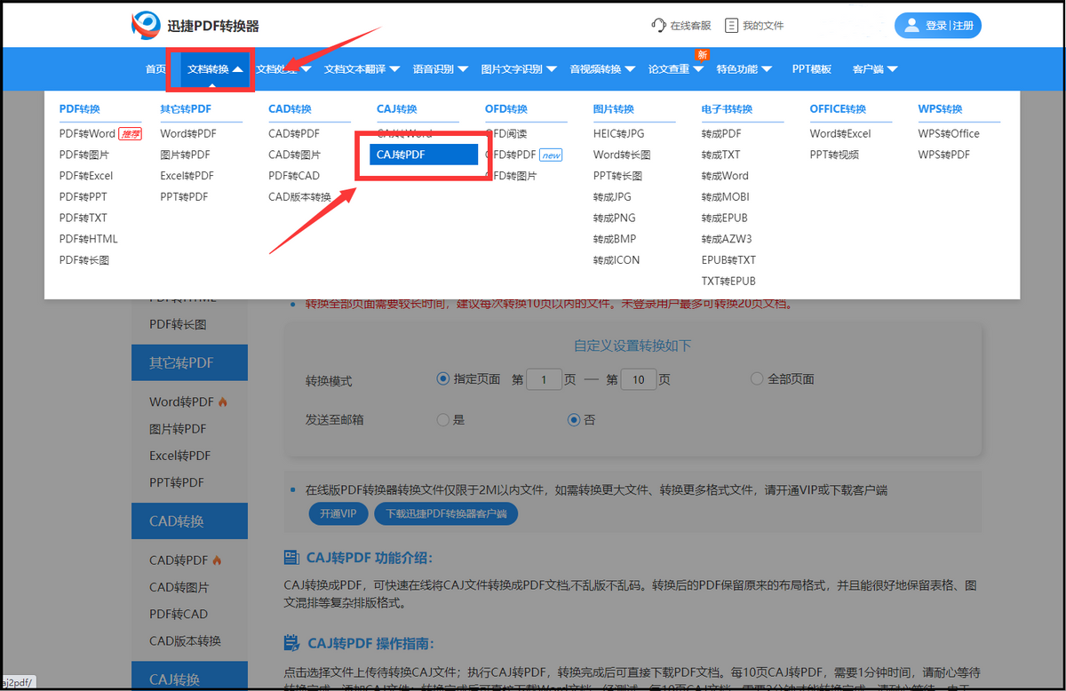Select WPS转PDF in WPS转换 column
1066x691 pixels.
click(x=943, y=155)
